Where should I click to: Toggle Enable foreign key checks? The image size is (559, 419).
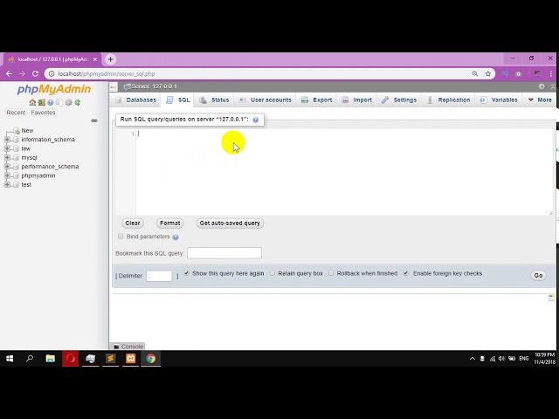(x=405, y=273)
